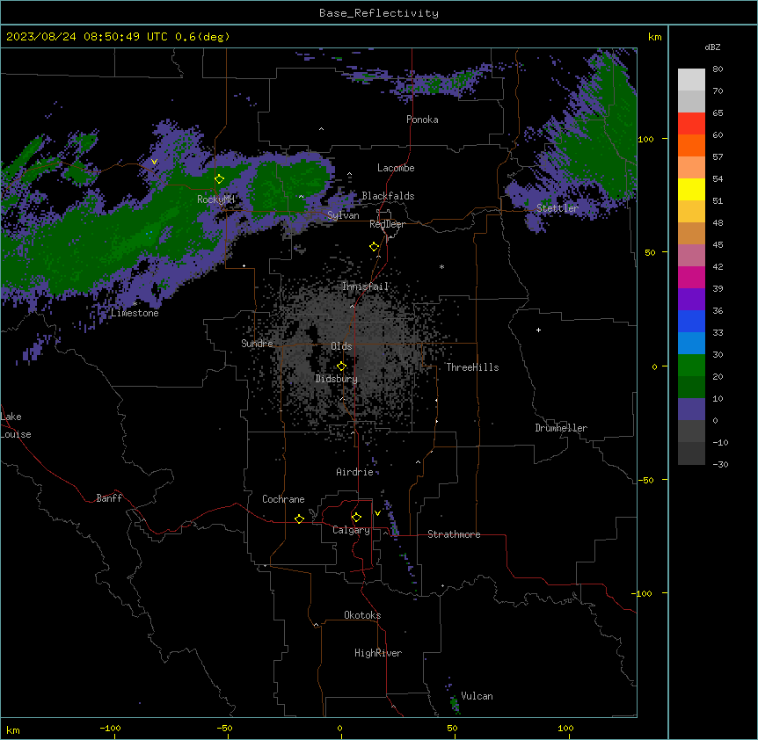Click the Limestone label

135,313
